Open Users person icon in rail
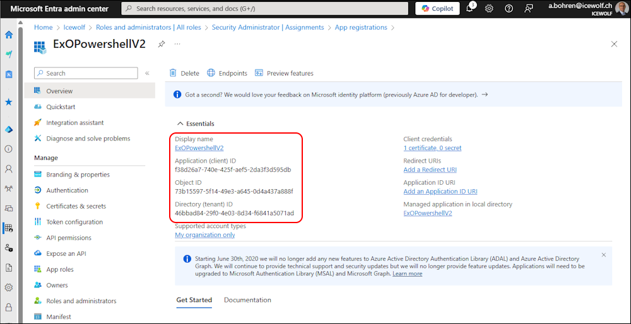 coord(8,168)
